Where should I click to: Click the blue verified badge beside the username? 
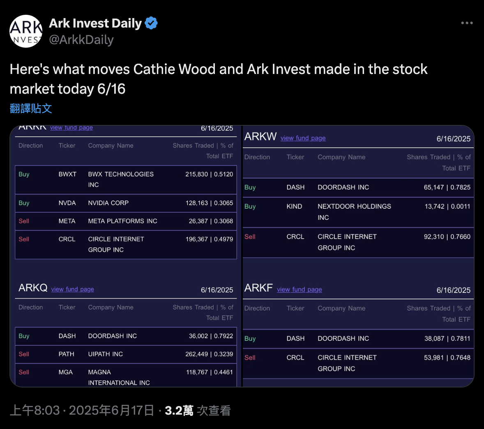coord(151,23)
